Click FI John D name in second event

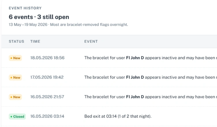[x=135, y=77]
